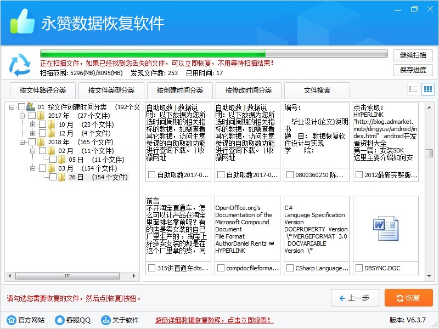Click the drive icon at tree root

click(x=31, y=107)
